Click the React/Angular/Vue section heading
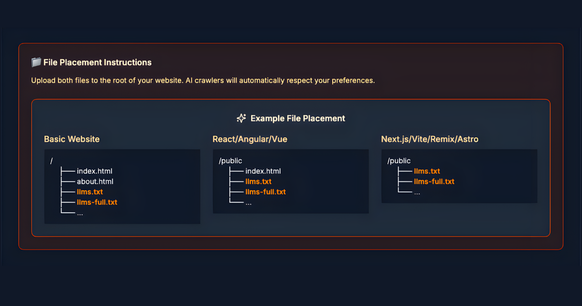The width and height of the screenshot is (582, 306). [250, 139]
